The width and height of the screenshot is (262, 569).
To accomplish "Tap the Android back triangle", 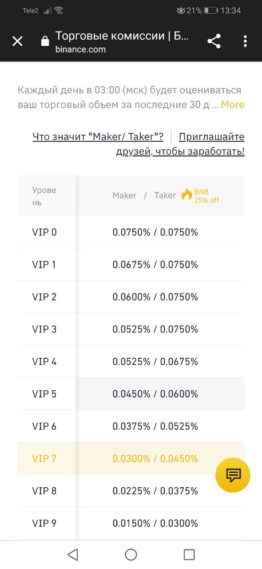I will 72,554.
